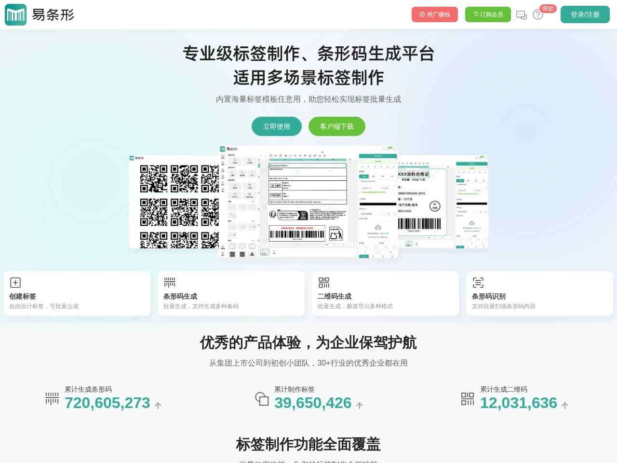Click the 登录/注册 button
The image size is (617, 463).
(x=585, y=14)
